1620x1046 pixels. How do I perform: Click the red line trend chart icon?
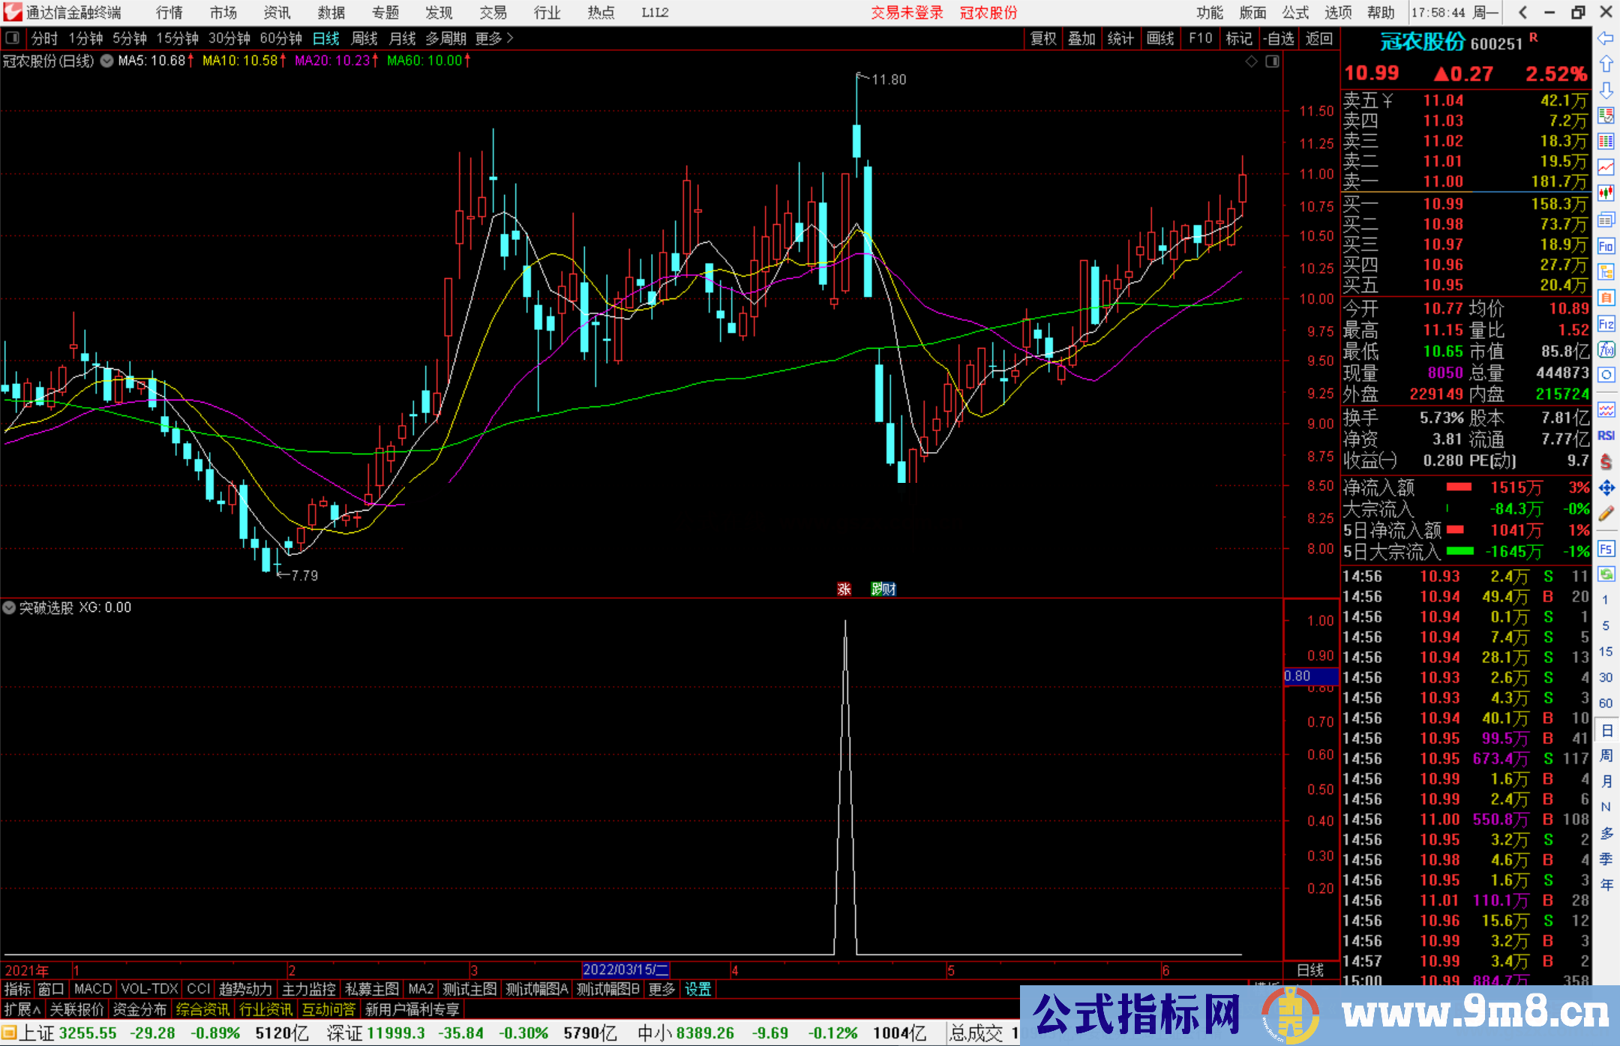pyautogui.click(x=1606, y=167)
